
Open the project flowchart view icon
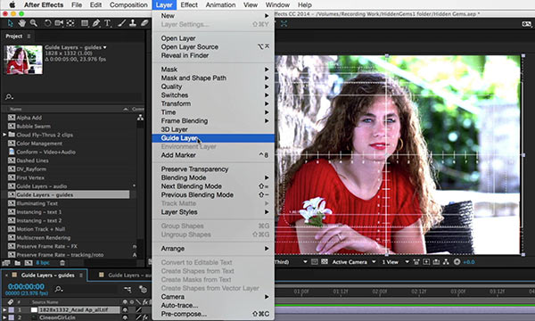[x=140, y=118]
